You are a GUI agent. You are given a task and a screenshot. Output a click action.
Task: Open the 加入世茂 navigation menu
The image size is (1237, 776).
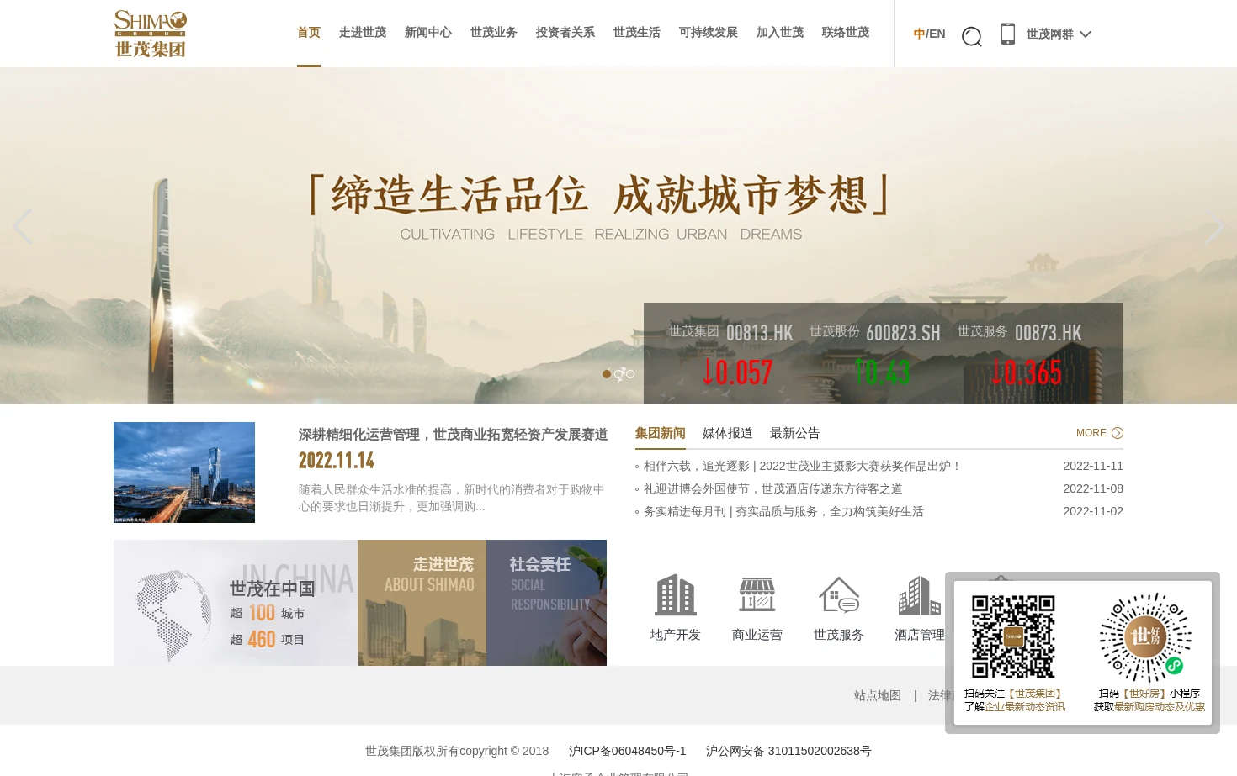tap(780, 33)
